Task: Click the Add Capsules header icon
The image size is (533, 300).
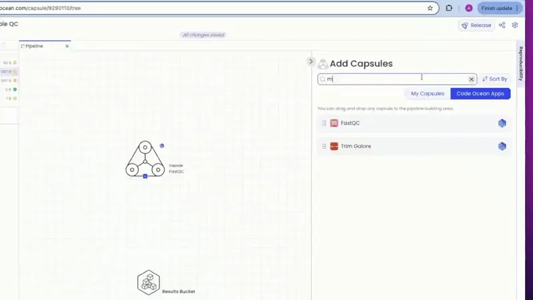Action: 322,63
